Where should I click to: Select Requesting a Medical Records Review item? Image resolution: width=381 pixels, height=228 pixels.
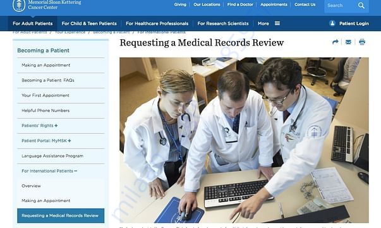pos(61,215)
